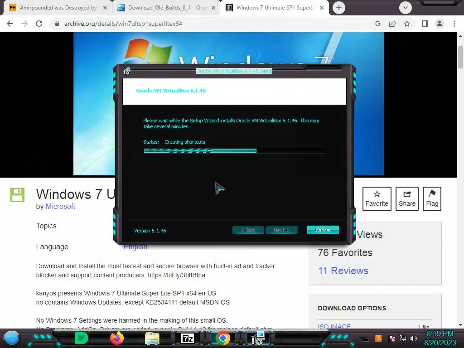Select the Windows 7 Ultimate SP1 tab

coord(275,8)
